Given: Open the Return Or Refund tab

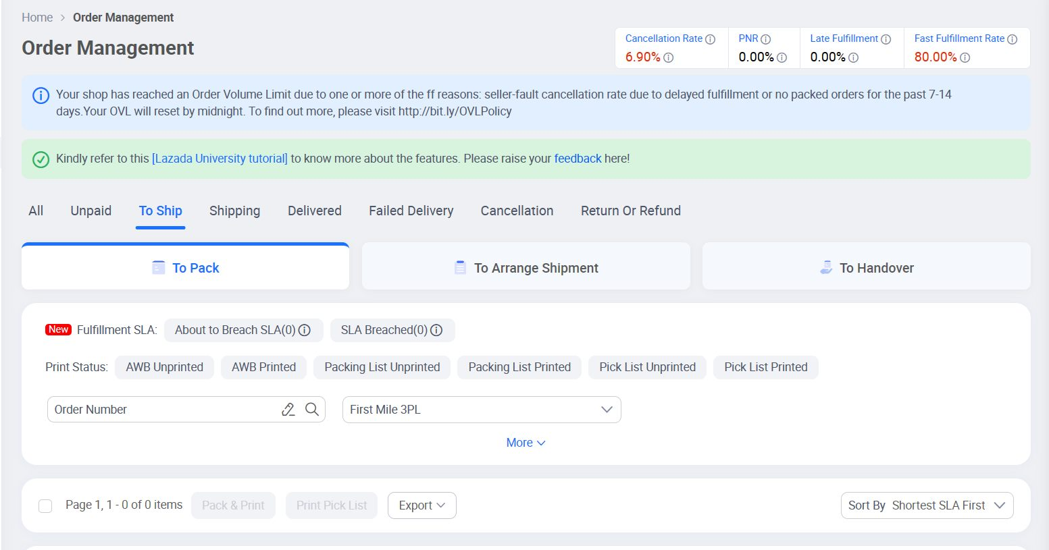Looking at the screenshot, I should tap(630, 211).
